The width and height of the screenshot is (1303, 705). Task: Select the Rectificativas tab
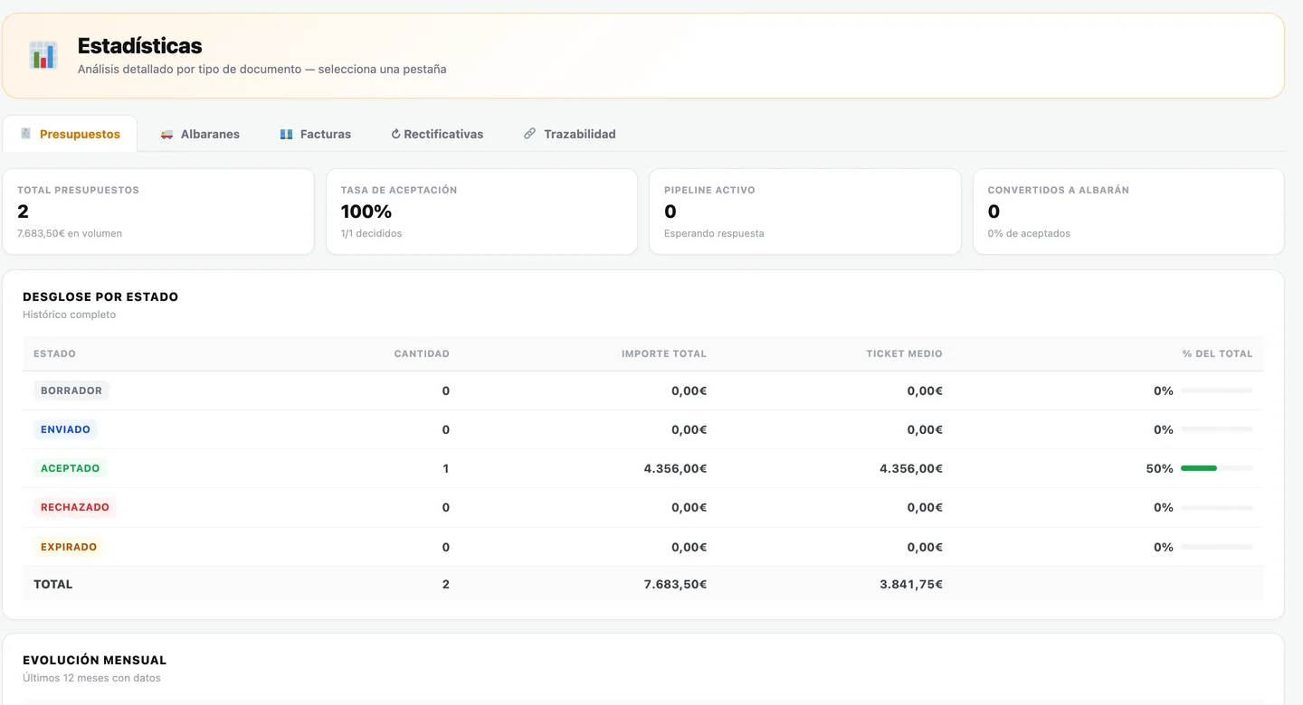click(437, 134)
